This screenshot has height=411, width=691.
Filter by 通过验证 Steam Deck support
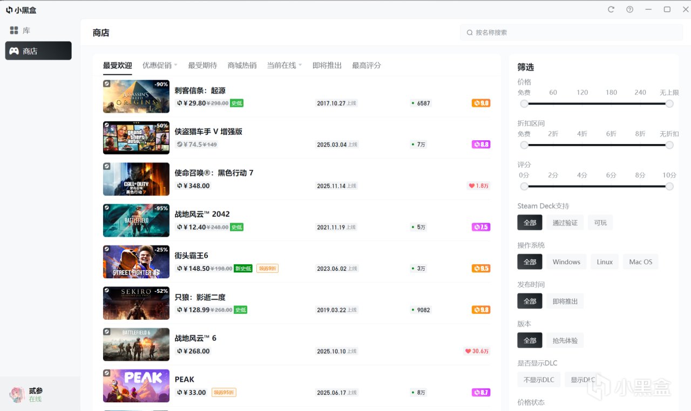[565, 223]
